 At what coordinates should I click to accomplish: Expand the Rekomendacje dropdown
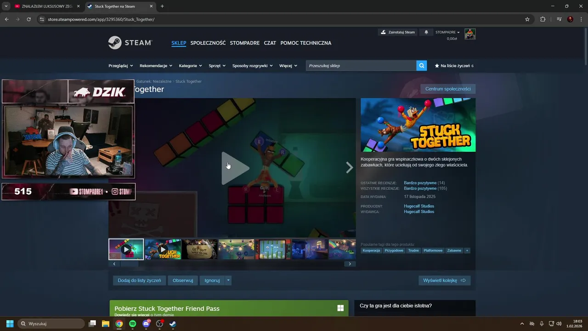click(156, 66)
